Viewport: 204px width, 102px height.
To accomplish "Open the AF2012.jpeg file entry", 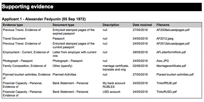I will [x=165, y=39].
